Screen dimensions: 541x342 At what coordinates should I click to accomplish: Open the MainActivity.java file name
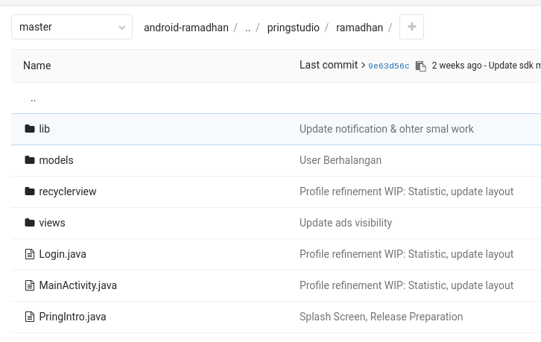click(x=77, y=285)
